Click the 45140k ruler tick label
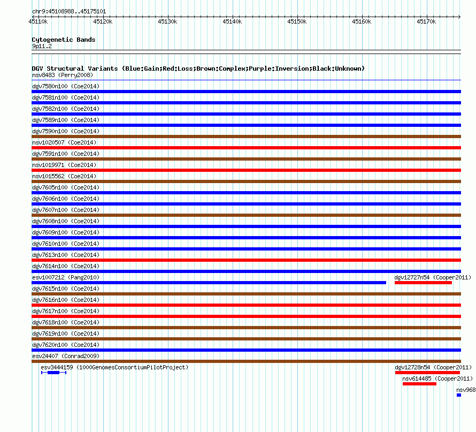 [x=232, y=21]
